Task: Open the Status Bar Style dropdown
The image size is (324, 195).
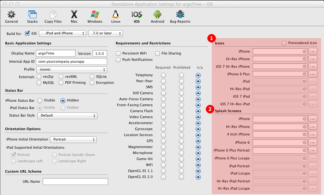Action: 67,116
